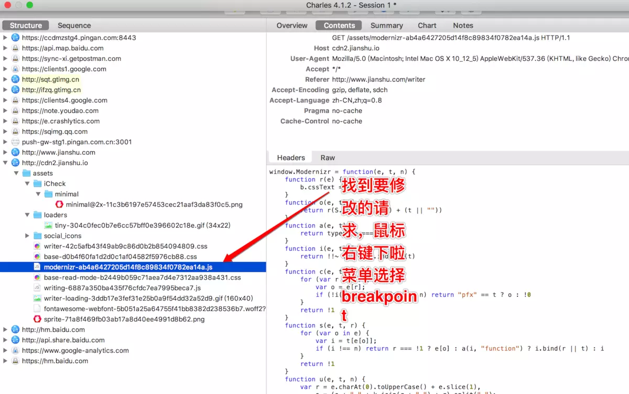
Task: Click the minimal folder icon
Action: 48,194
